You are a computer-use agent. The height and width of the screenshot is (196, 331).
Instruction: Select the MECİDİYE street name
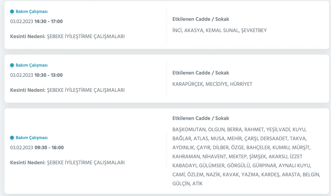coord(216,84)
